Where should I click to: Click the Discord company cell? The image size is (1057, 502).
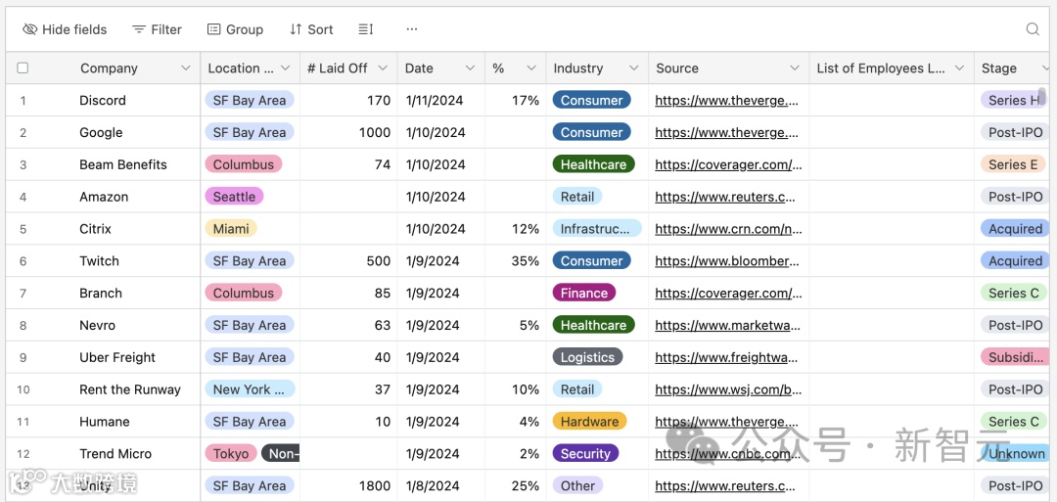[x=103, y=101]
